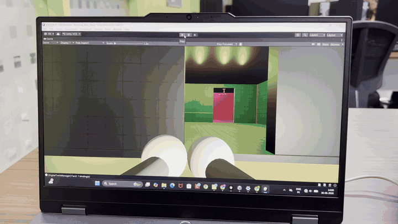
Task: Toggle the Gizmos button
Action: coord(335,44)
